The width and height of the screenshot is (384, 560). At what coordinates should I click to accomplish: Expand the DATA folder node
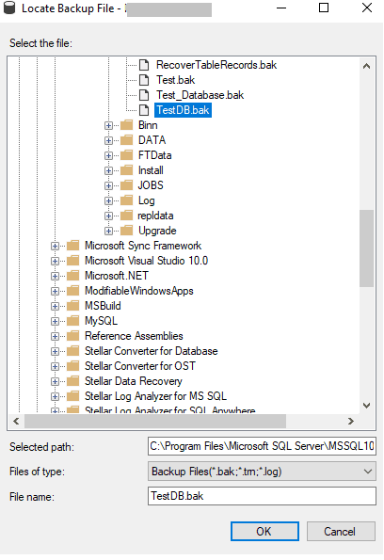coord(108,141)
